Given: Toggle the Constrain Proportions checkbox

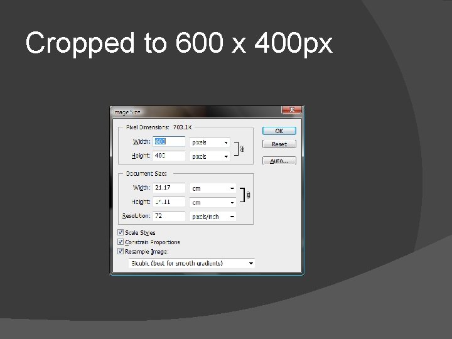Looking at the screenshot, I should [121, 242].
